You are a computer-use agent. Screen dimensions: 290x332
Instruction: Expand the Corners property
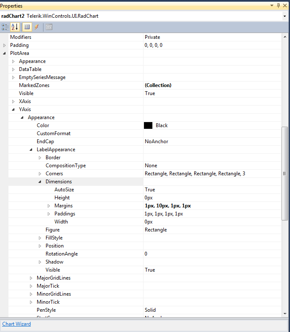coord(40,174)
